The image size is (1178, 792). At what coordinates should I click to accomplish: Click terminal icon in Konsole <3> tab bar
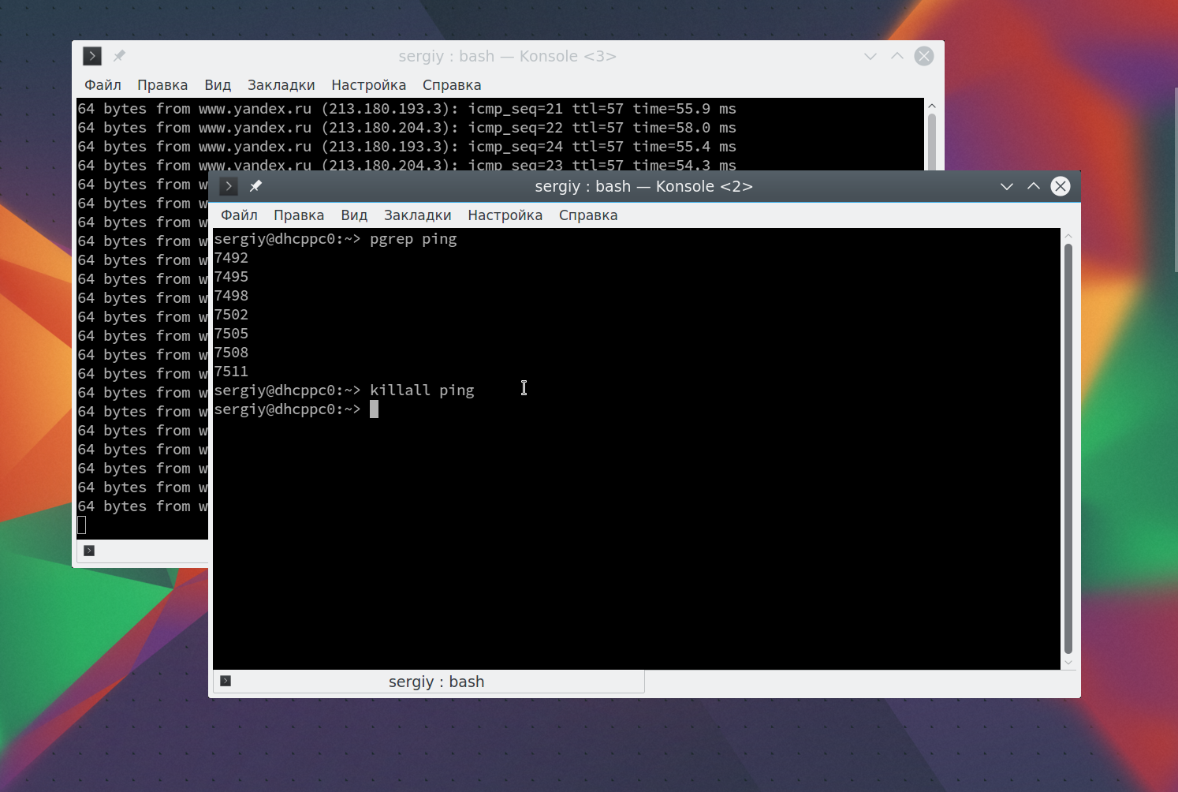coord(89,551)
